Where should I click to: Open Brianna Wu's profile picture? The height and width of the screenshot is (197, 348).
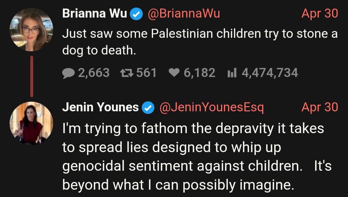click(32, 30)
